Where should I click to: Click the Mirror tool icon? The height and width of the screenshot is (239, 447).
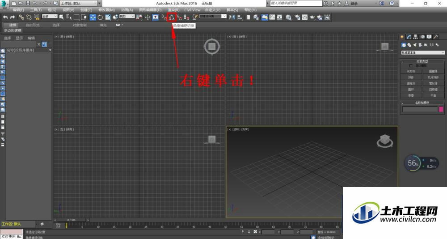[232, 17]
